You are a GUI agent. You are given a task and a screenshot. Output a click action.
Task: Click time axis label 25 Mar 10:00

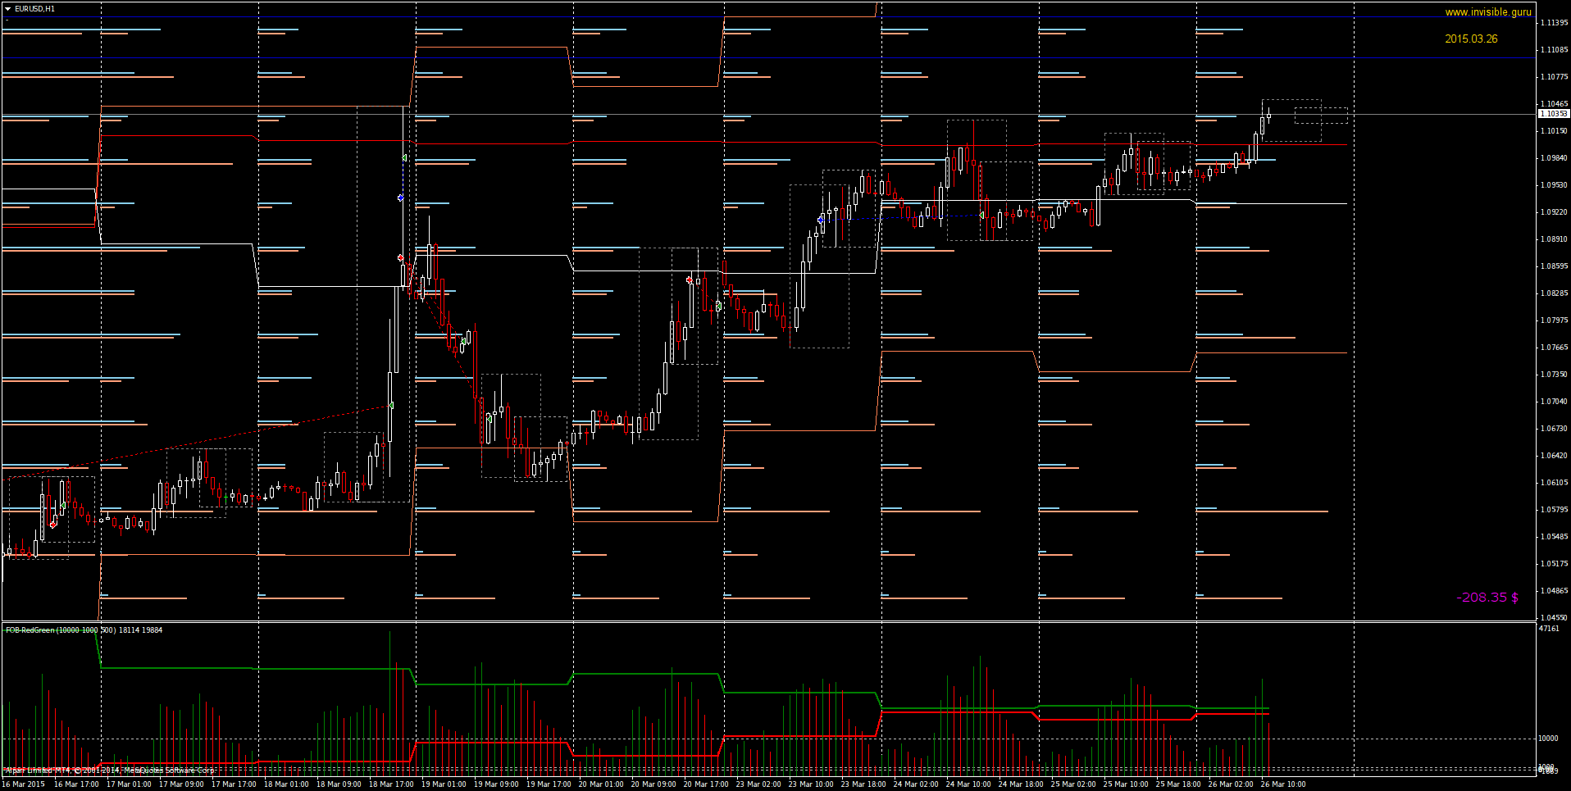pyautogui.click(x=1126, y=784)
